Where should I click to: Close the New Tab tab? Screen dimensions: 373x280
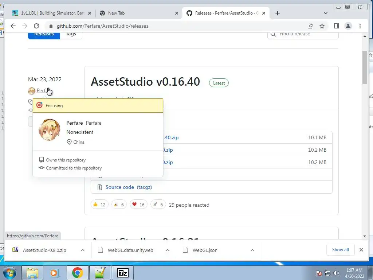pos(177,13)
